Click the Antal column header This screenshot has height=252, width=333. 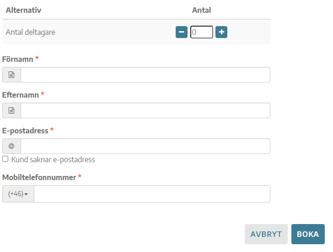click(x=202, y=10)
